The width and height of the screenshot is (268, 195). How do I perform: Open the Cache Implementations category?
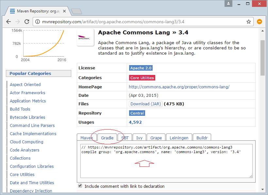(x=33, y=134)
